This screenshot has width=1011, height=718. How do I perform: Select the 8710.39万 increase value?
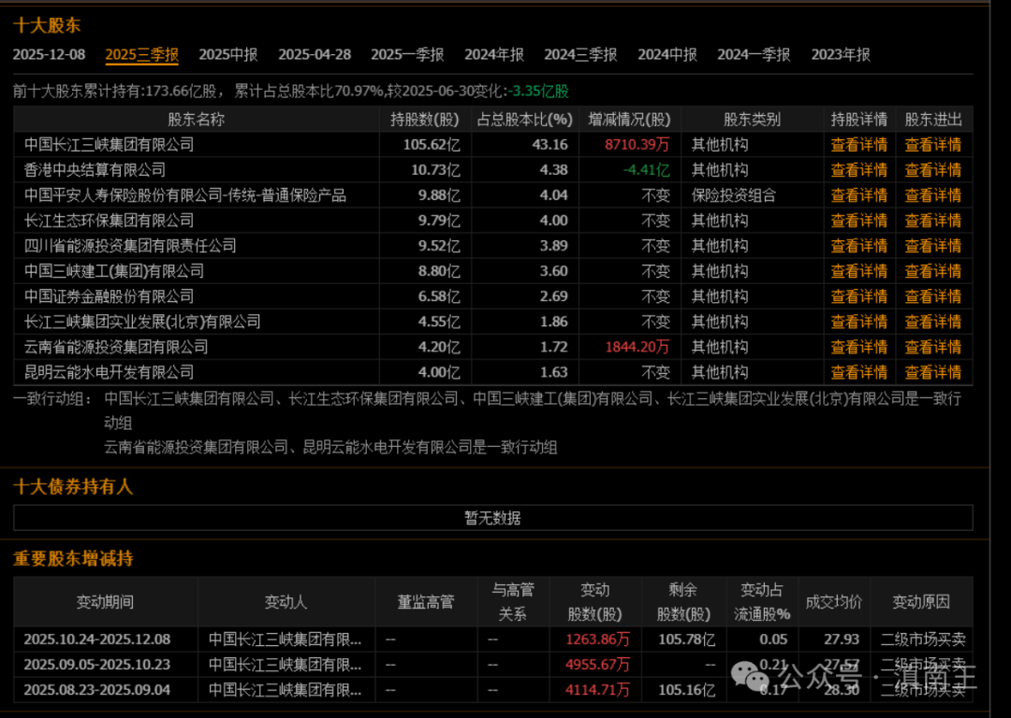click(637, 145)
